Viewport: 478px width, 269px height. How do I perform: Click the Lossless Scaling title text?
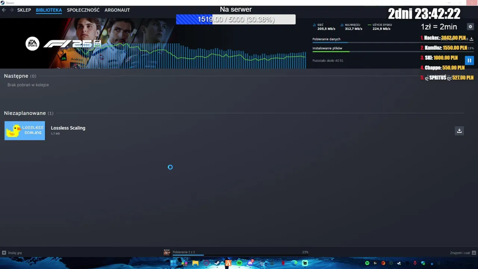point(68,128)
